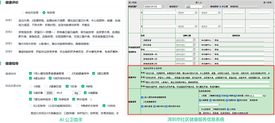Screen dimensions: 275x123
Task: Toggle 5减体重 in AI 公卫助手
Action: tap(30, 93)
